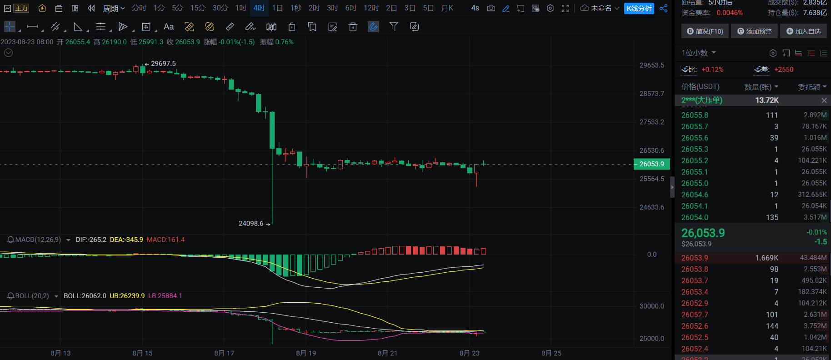Image resolution: width=831 pixels, height=360 pixels.
Task: Click the share icon beside K线分析
Action: (x=664, y=8)
